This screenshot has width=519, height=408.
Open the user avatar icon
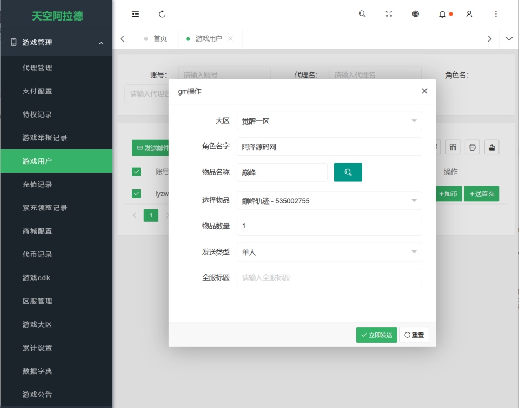[469, 13]
